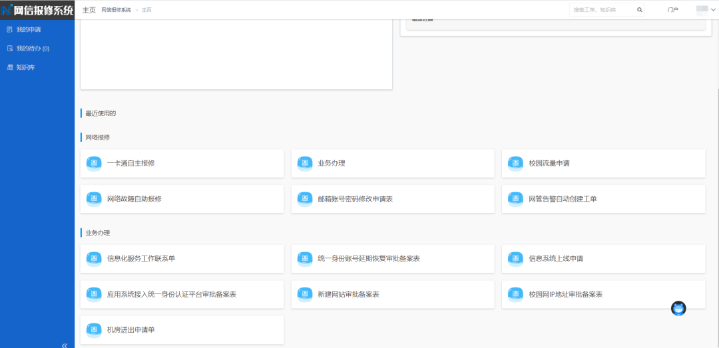
Task: Click the 机房进出申请单 card icon
Action: point(94,329)
